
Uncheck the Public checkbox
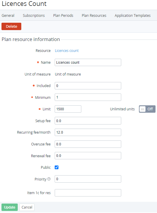coord(56,167)
